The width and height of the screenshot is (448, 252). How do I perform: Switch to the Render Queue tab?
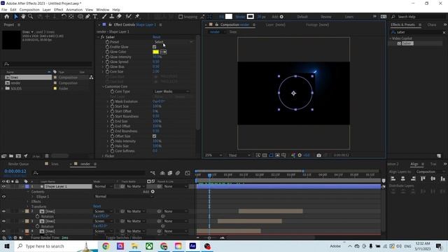[19, 164]
